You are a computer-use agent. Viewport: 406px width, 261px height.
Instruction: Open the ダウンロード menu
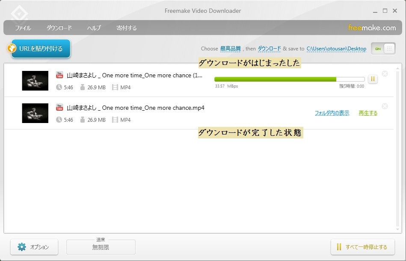tap(59, 28)
